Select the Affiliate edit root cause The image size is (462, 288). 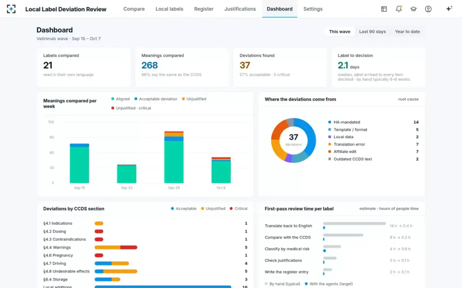click(x=373, y=152)
